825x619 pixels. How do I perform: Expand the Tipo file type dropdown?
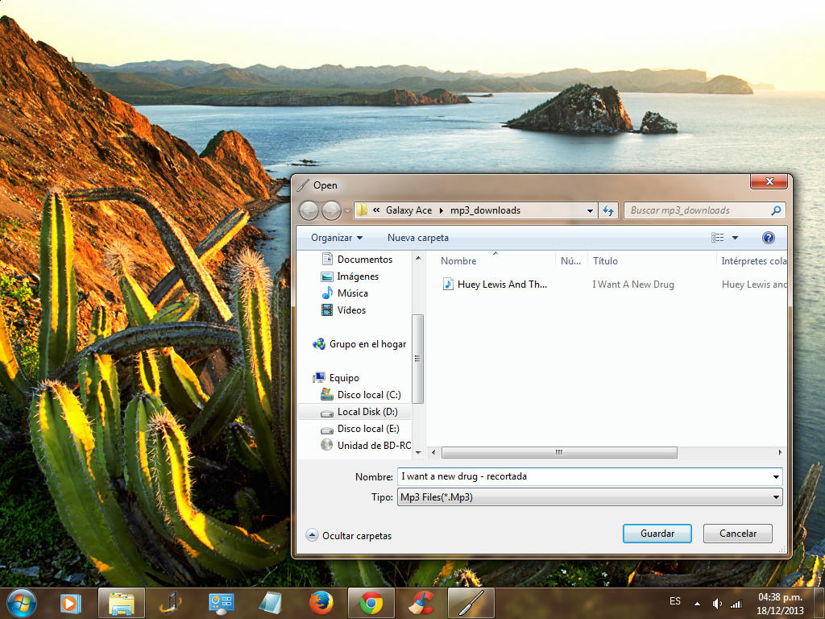click(776, 498)
